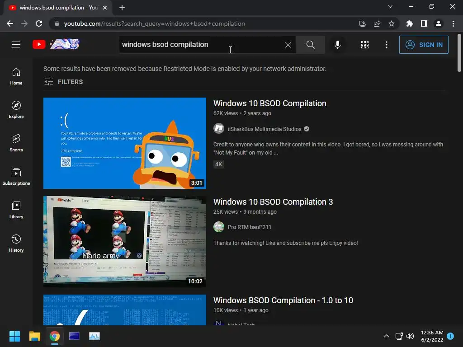Start voice search with microphone icon
This screenshot has width=463, height=347.
pos(337,45)
